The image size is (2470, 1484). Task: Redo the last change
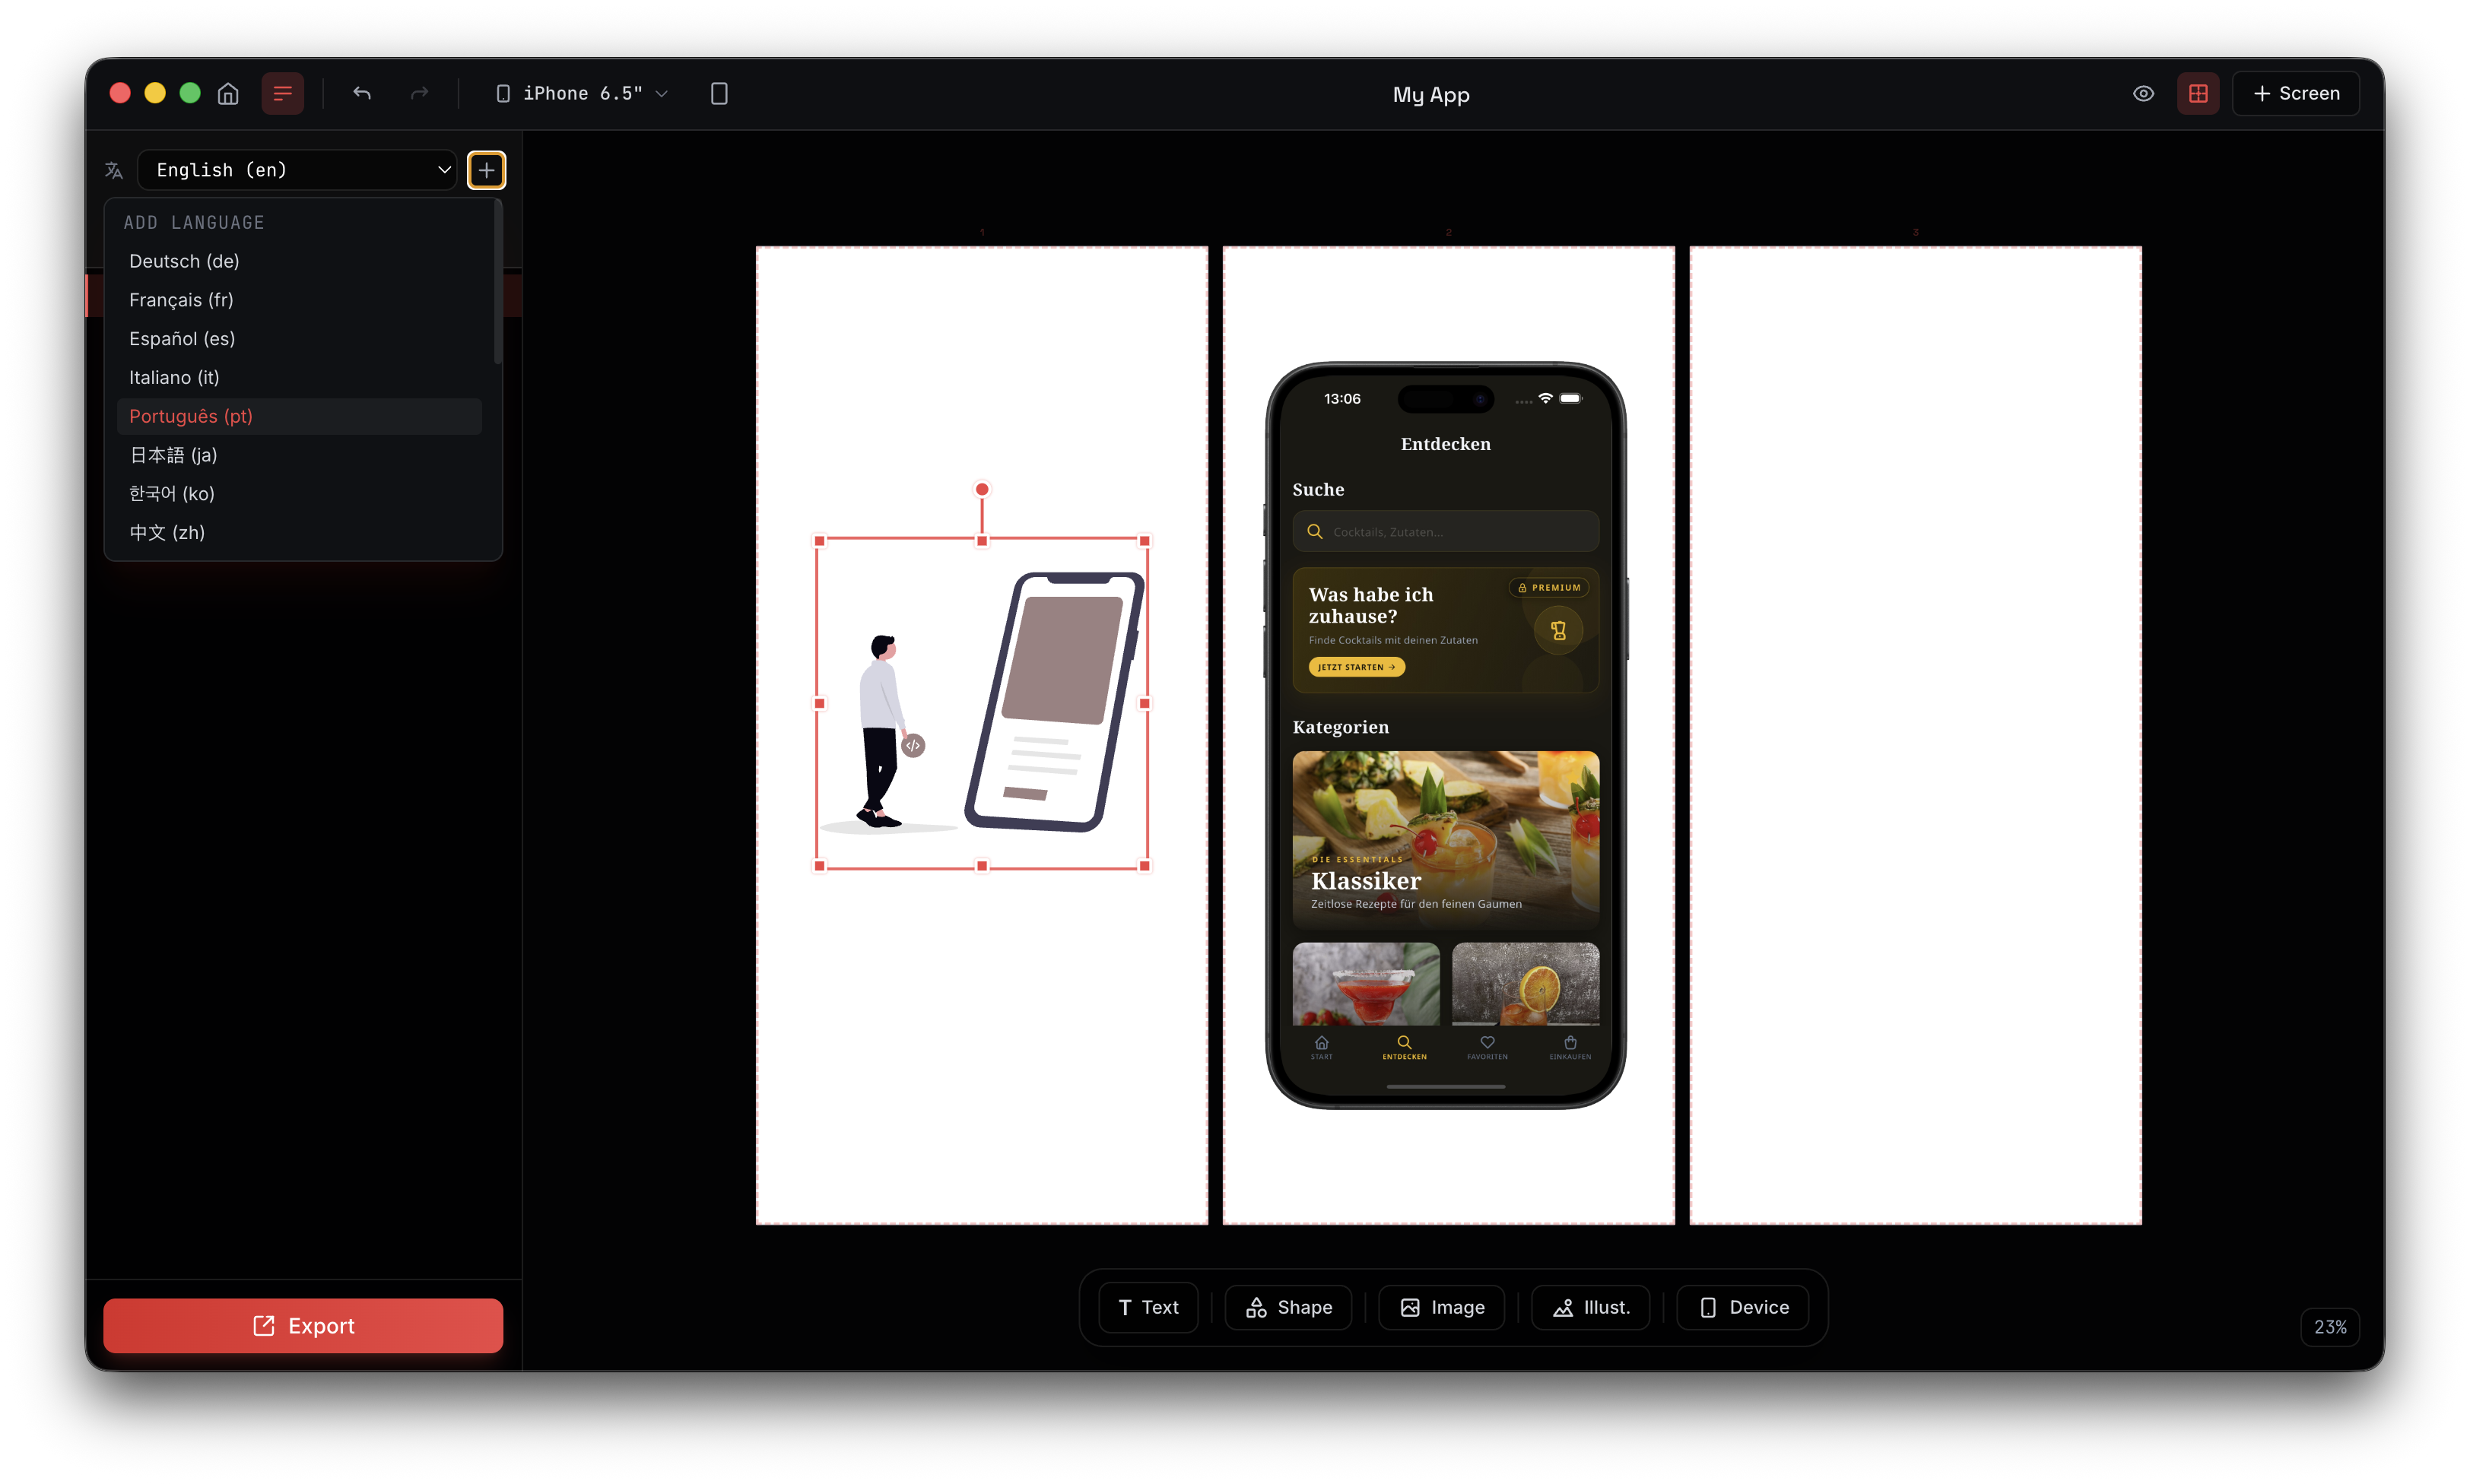[419, 93]
